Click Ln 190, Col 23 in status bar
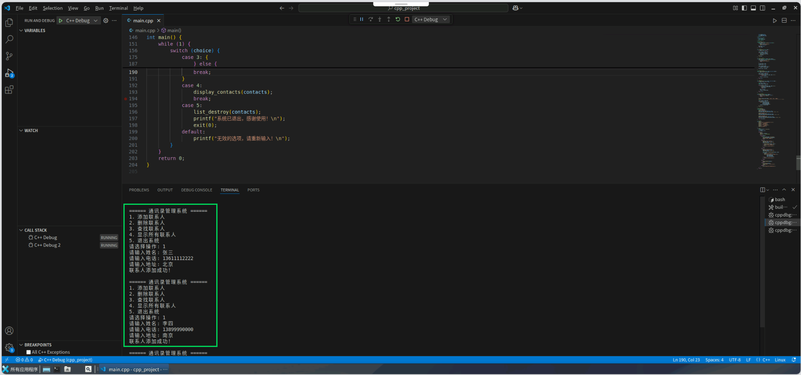 pos(686,360)
